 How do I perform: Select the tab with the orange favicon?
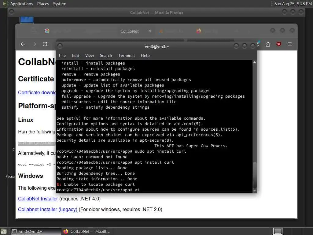(161, 31)
